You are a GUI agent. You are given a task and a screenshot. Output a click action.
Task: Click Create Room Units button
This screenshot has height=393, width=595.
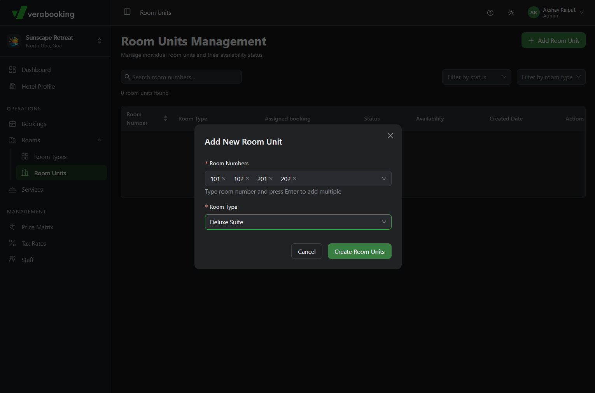(360, 252)
